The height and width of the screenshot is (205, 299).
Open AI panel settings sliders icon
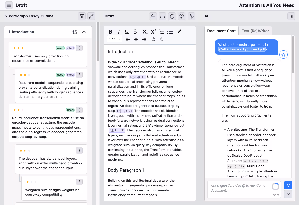pos(291,16)
